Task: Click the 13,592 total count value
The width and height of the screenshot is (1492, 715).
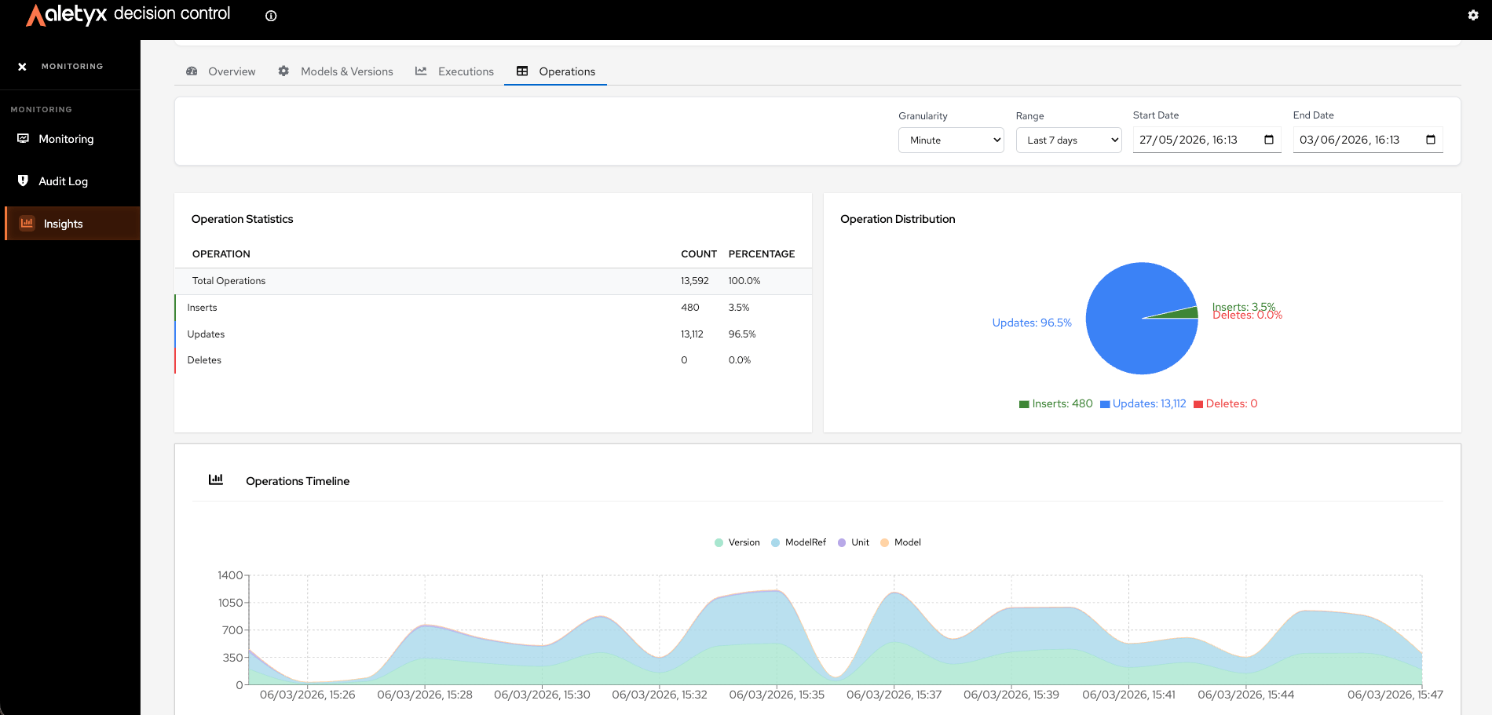Action: (x=695, y=281)
